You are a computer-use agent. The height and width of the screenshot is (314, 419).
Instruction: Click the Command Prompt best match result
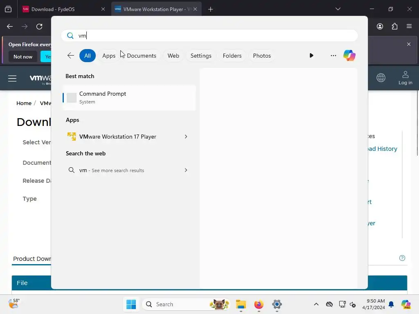click(x=129, y=98)
